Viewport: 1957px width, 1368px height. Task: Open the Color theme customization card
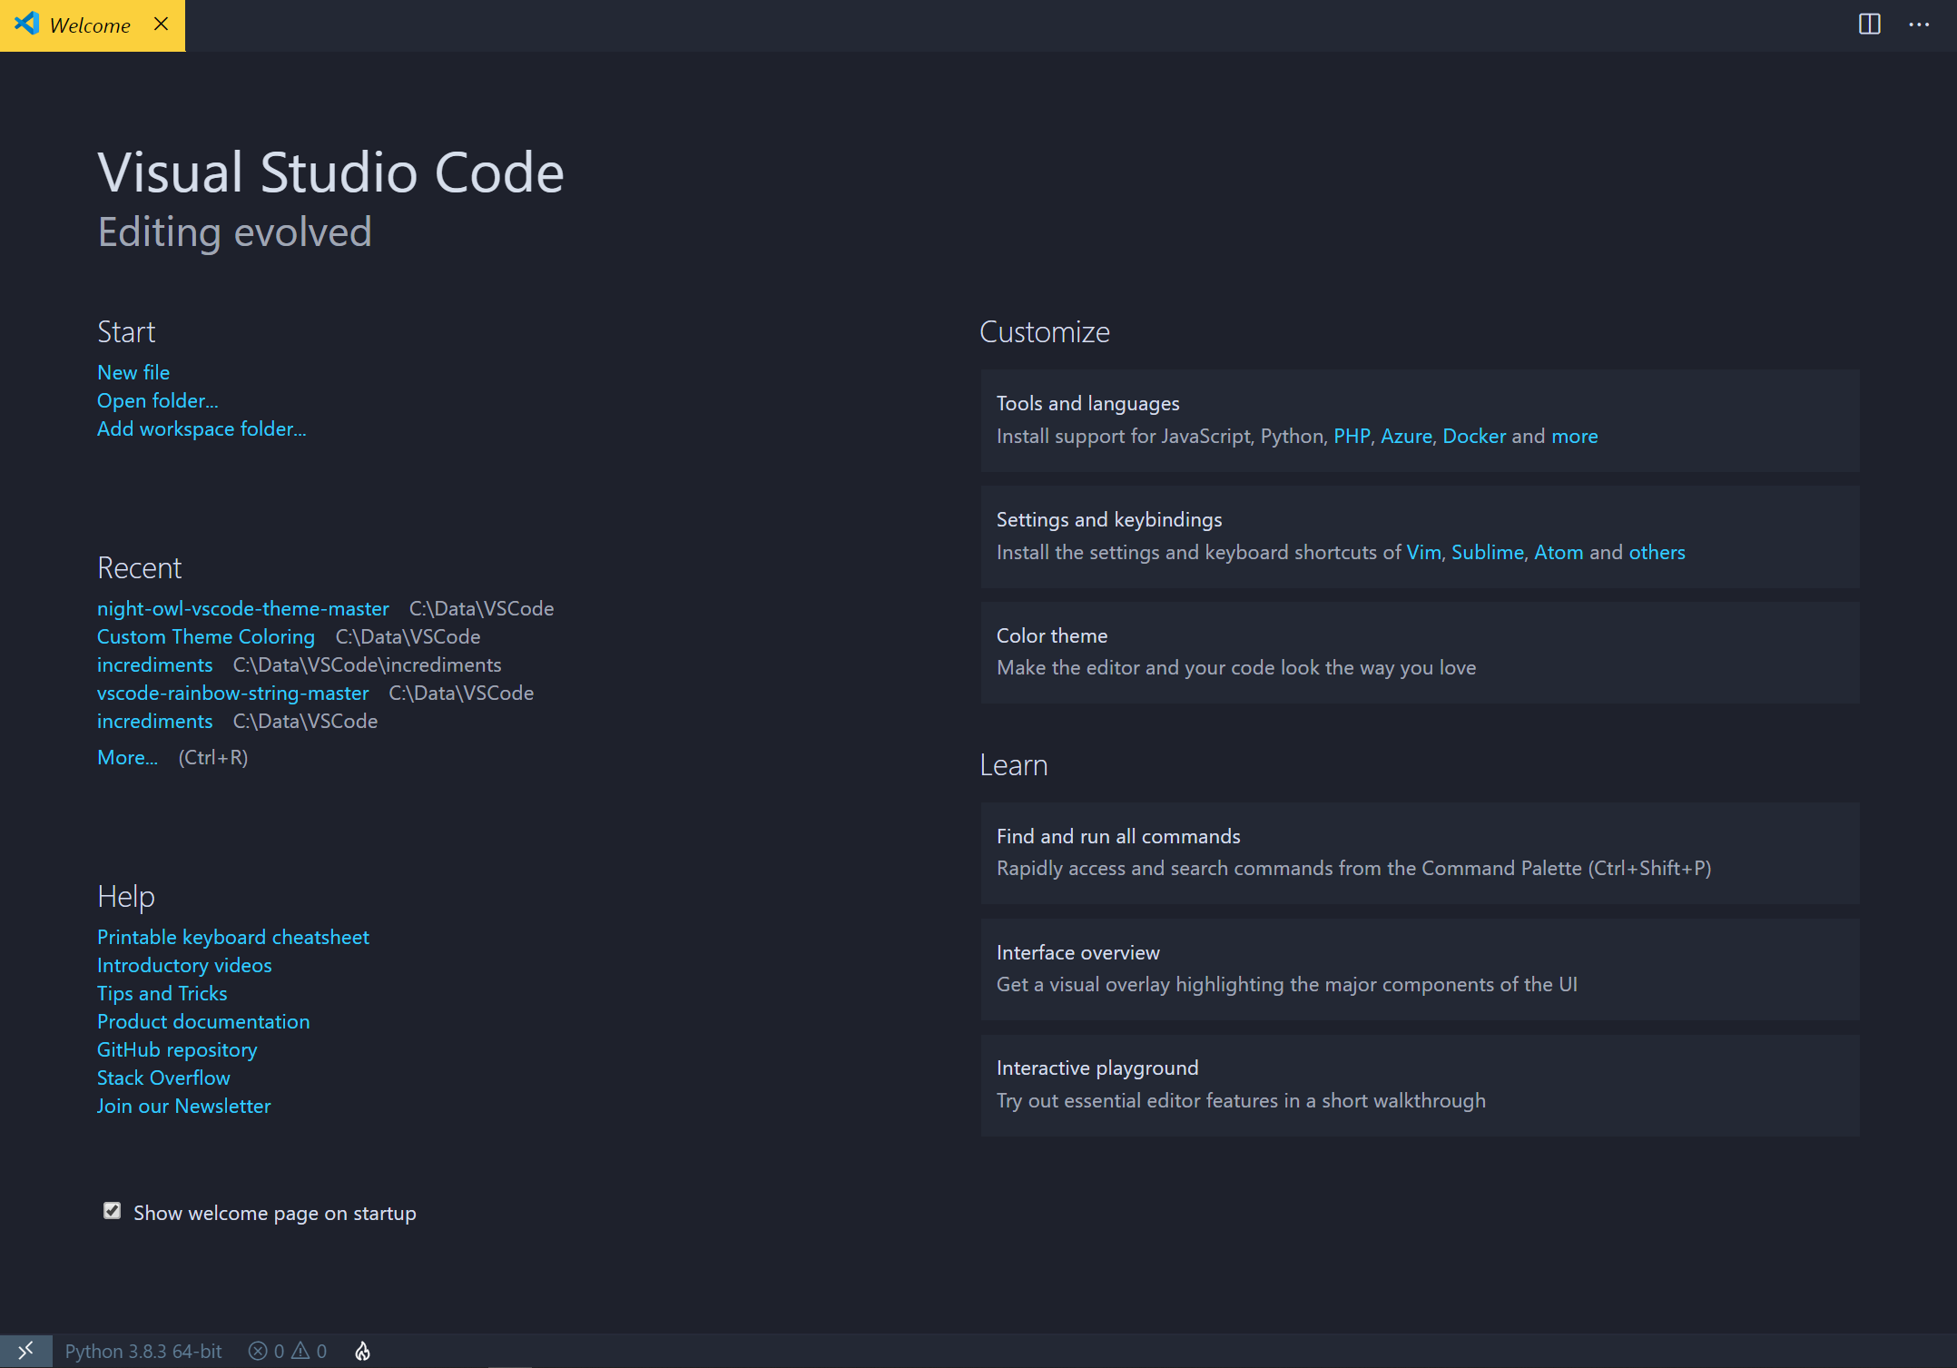click(x=1420, y=652)
